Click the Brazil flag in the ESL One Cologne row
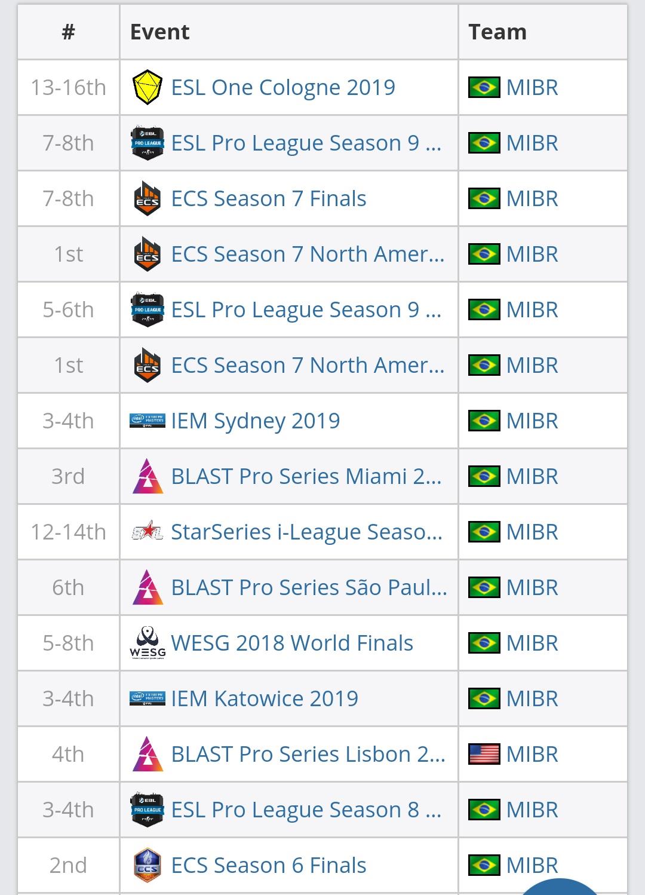This screenshot has width=645, height=895. click(484, 87)
